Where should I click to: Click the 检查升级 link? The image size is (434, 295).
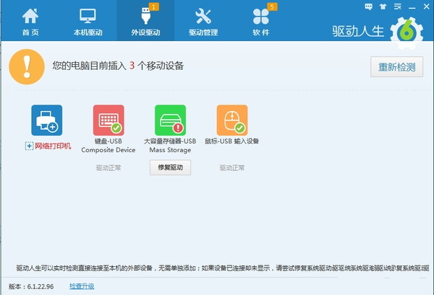point(82,286)
